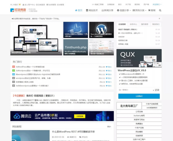Open the 个体户注销流程 ad link

(152, 104)
